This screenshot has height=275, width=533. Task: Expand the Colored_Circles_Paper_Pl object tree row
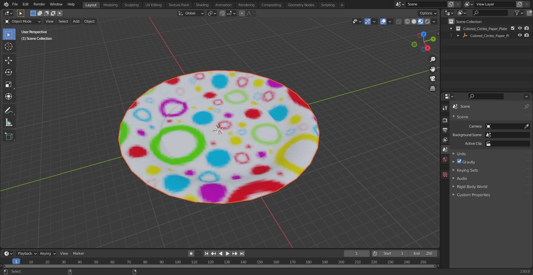point(458,35)
